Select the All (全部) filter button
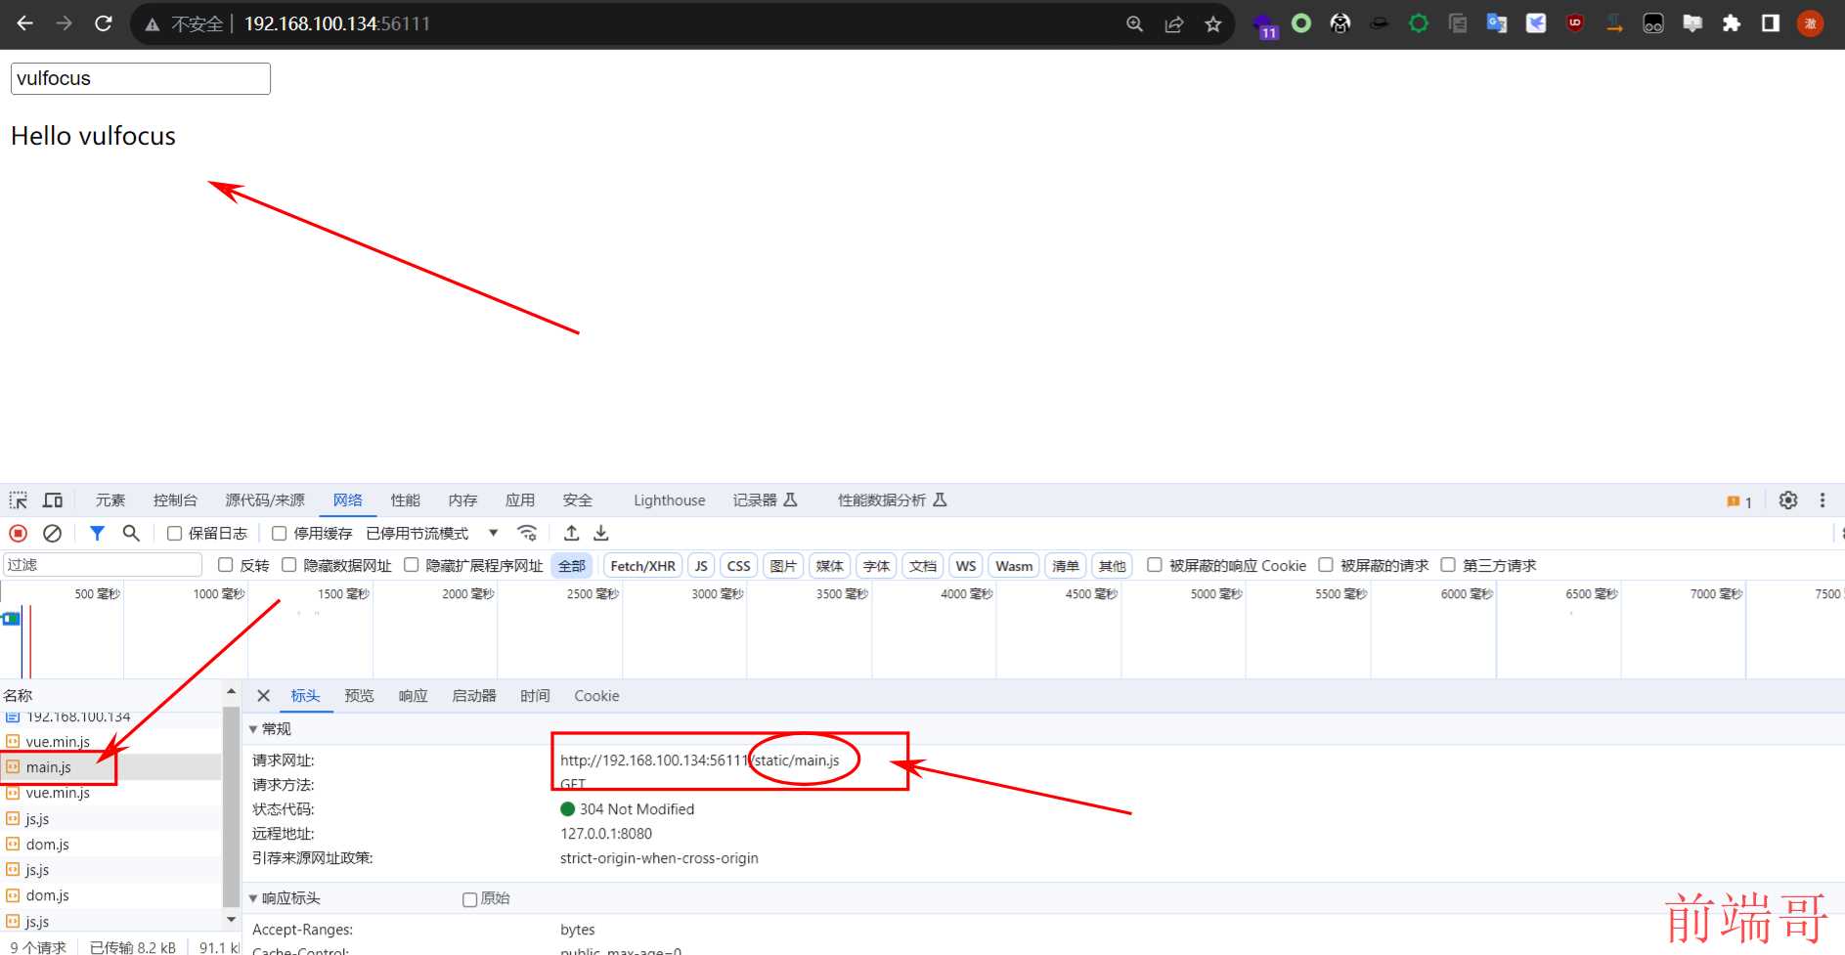 (572, 566)
